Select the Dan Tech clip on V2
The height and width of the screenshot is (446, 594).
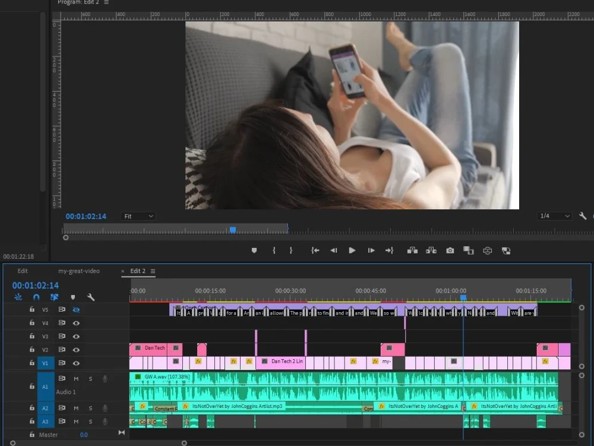(x=148, y=349)
